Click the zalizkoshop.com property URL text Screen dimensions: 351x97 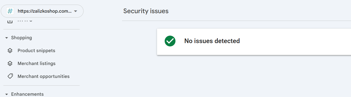click(44, 11)
